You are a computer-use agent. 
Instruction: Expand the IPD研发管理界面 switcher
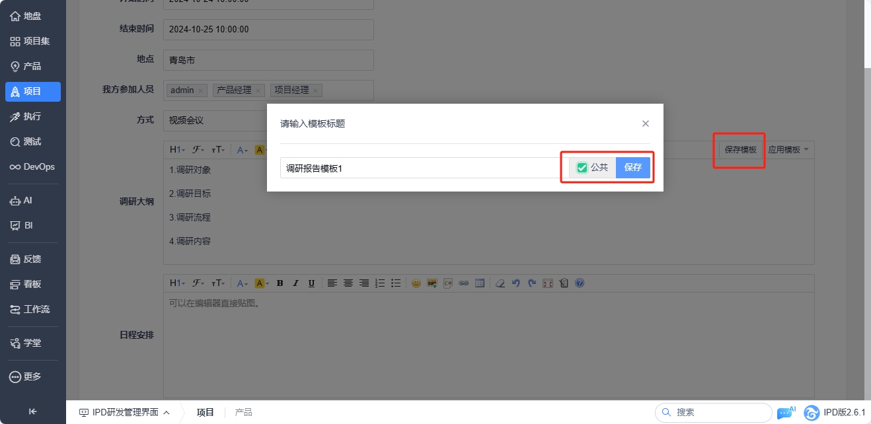point(124,412)
